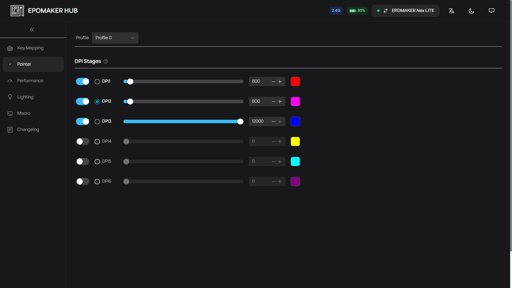Disable the DPI1 stage toggle
This screenshot has height=288, width=512.
pyautogui.click(x=82, y=81)
